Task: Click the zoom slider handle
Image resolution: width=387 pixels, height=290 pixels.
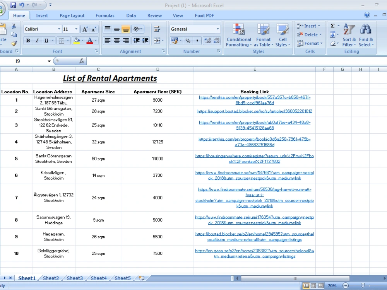Action: pyautogui.click(x=363, y=285)
